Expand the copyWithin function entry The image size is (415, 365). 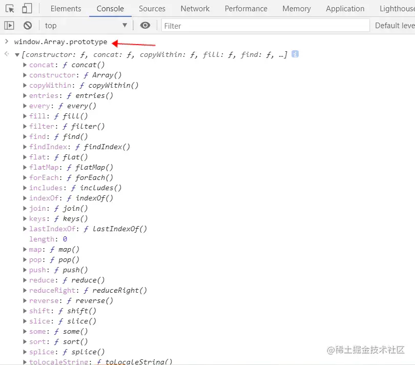tap(25, 85)
